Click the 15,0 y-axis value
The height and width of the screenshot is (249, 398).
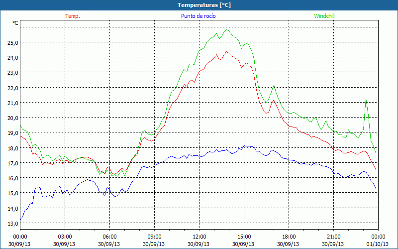(13, 193)
